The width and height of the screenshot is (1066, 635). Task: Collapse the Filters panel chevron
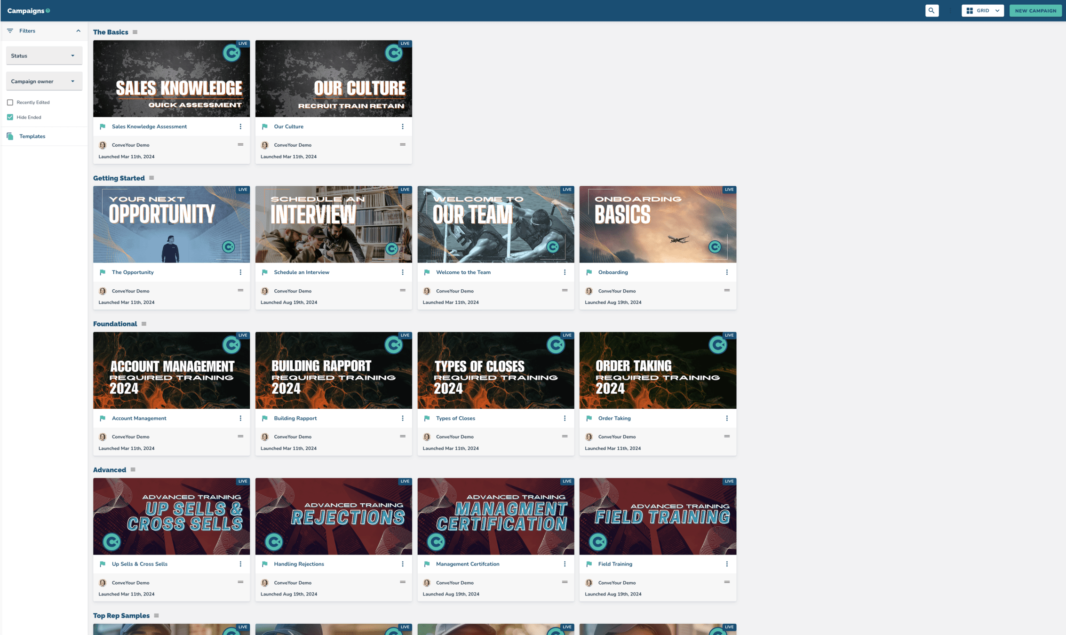point(78,31)
